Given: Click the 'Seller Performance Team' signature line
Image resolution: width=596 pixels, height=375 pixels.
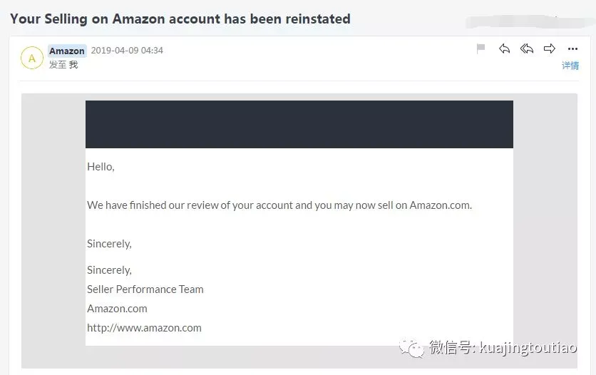Looking at the screenshot, I should coord(145,289).
